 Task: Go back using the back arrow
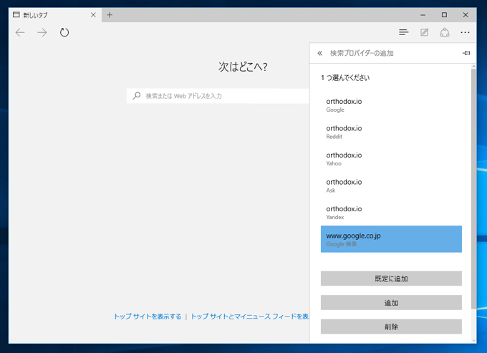20,33
